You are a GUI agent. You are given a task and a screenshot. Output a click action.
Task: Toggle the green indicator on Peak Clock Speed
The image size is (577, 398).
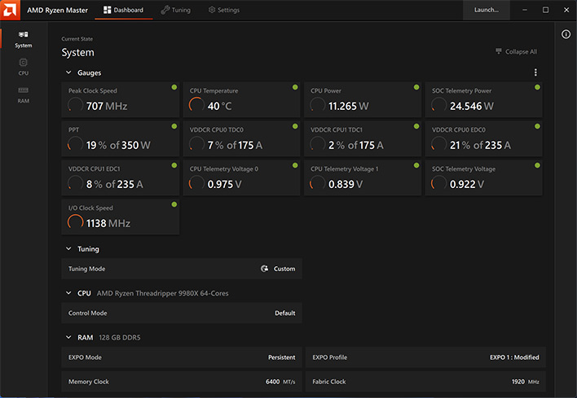click(x=174, y=87)
